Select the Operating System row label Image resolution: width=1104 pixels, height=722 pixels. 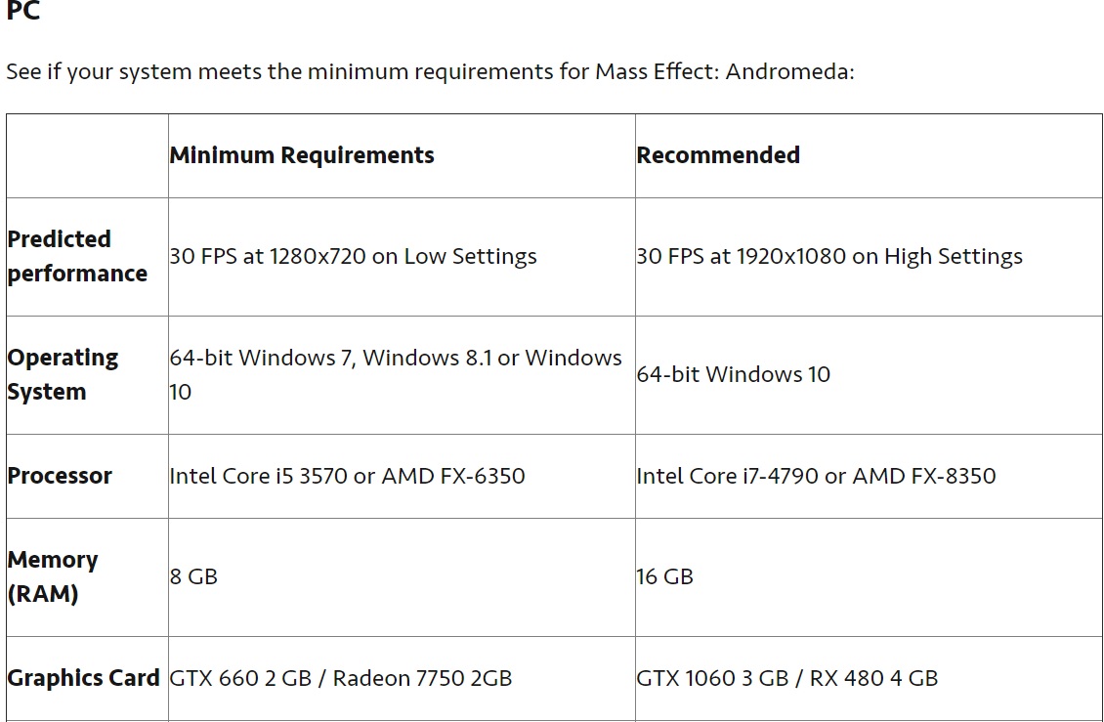coord(63,374)
